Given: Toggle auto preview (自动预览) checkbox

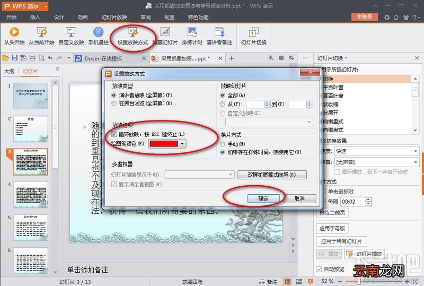Looking at the screenshot, I should click(319, 269).
